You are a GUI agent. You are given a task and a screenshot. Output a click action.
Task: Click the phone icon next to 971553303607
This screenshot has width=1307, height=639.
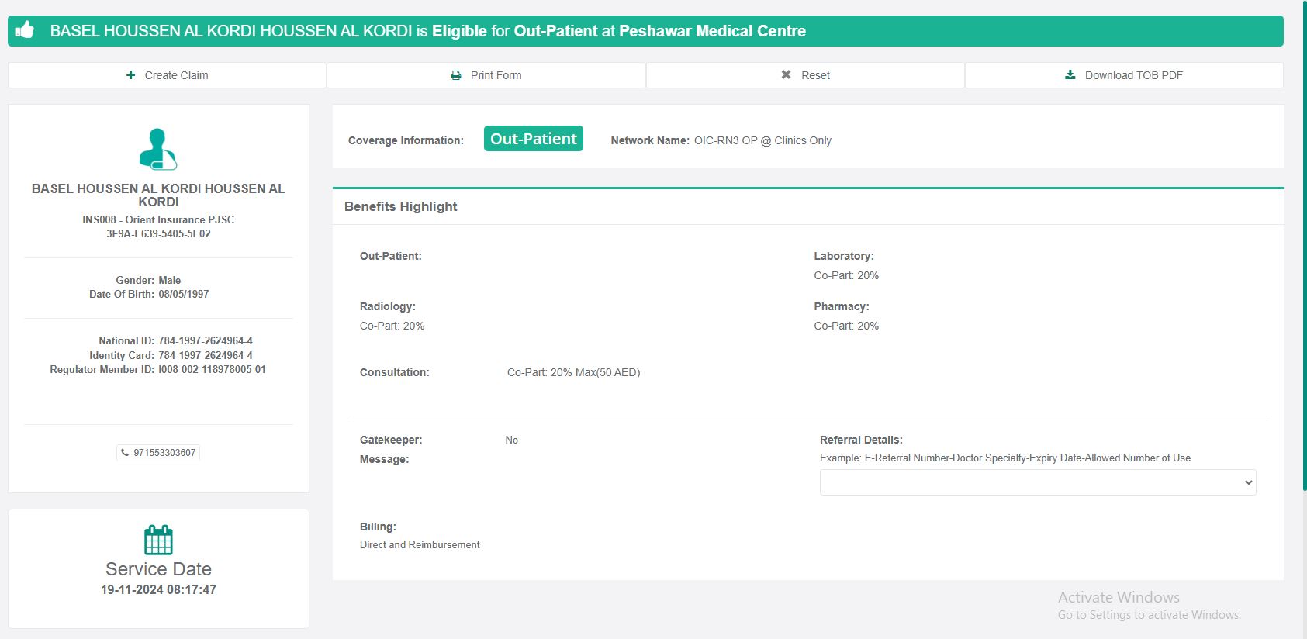point(125,453)
